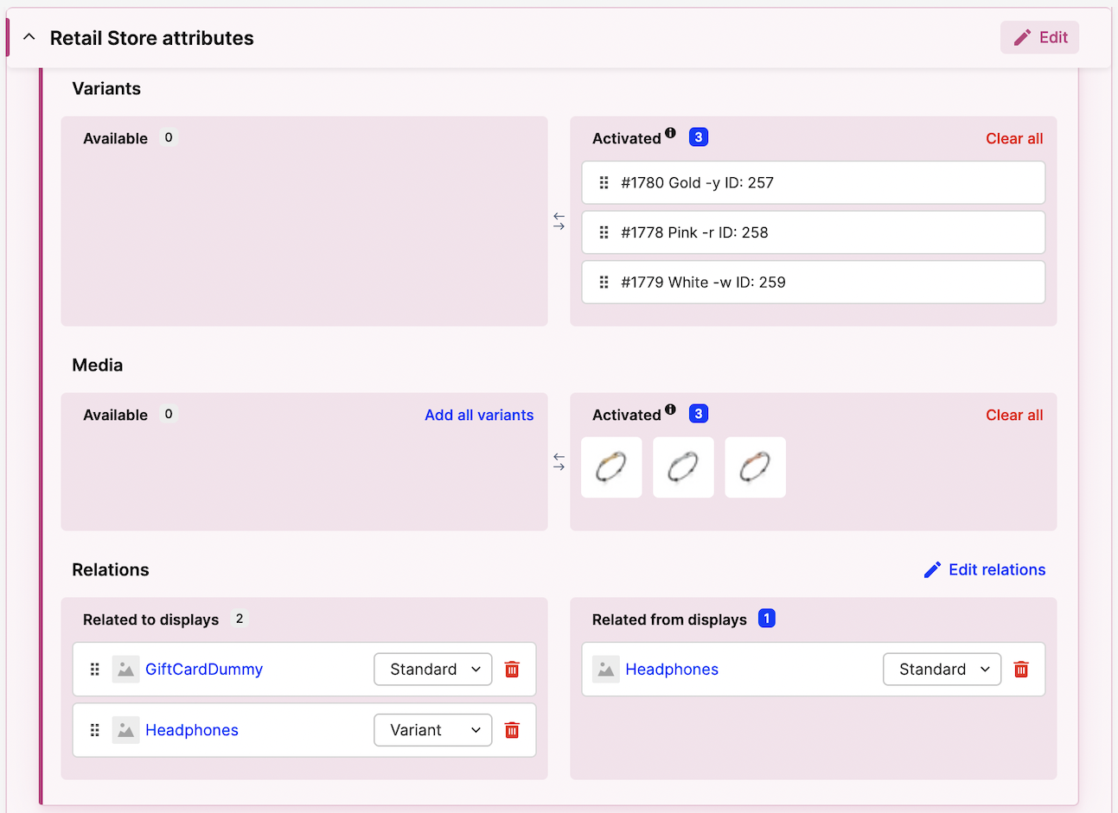Open Variant dropdown for Headphones relation
Screen dimensions: 1118x813
(432, 730)
